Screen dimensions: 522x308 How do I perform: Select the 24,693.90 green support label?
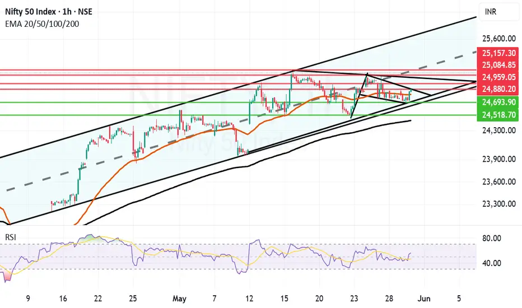tap(498, 102)
